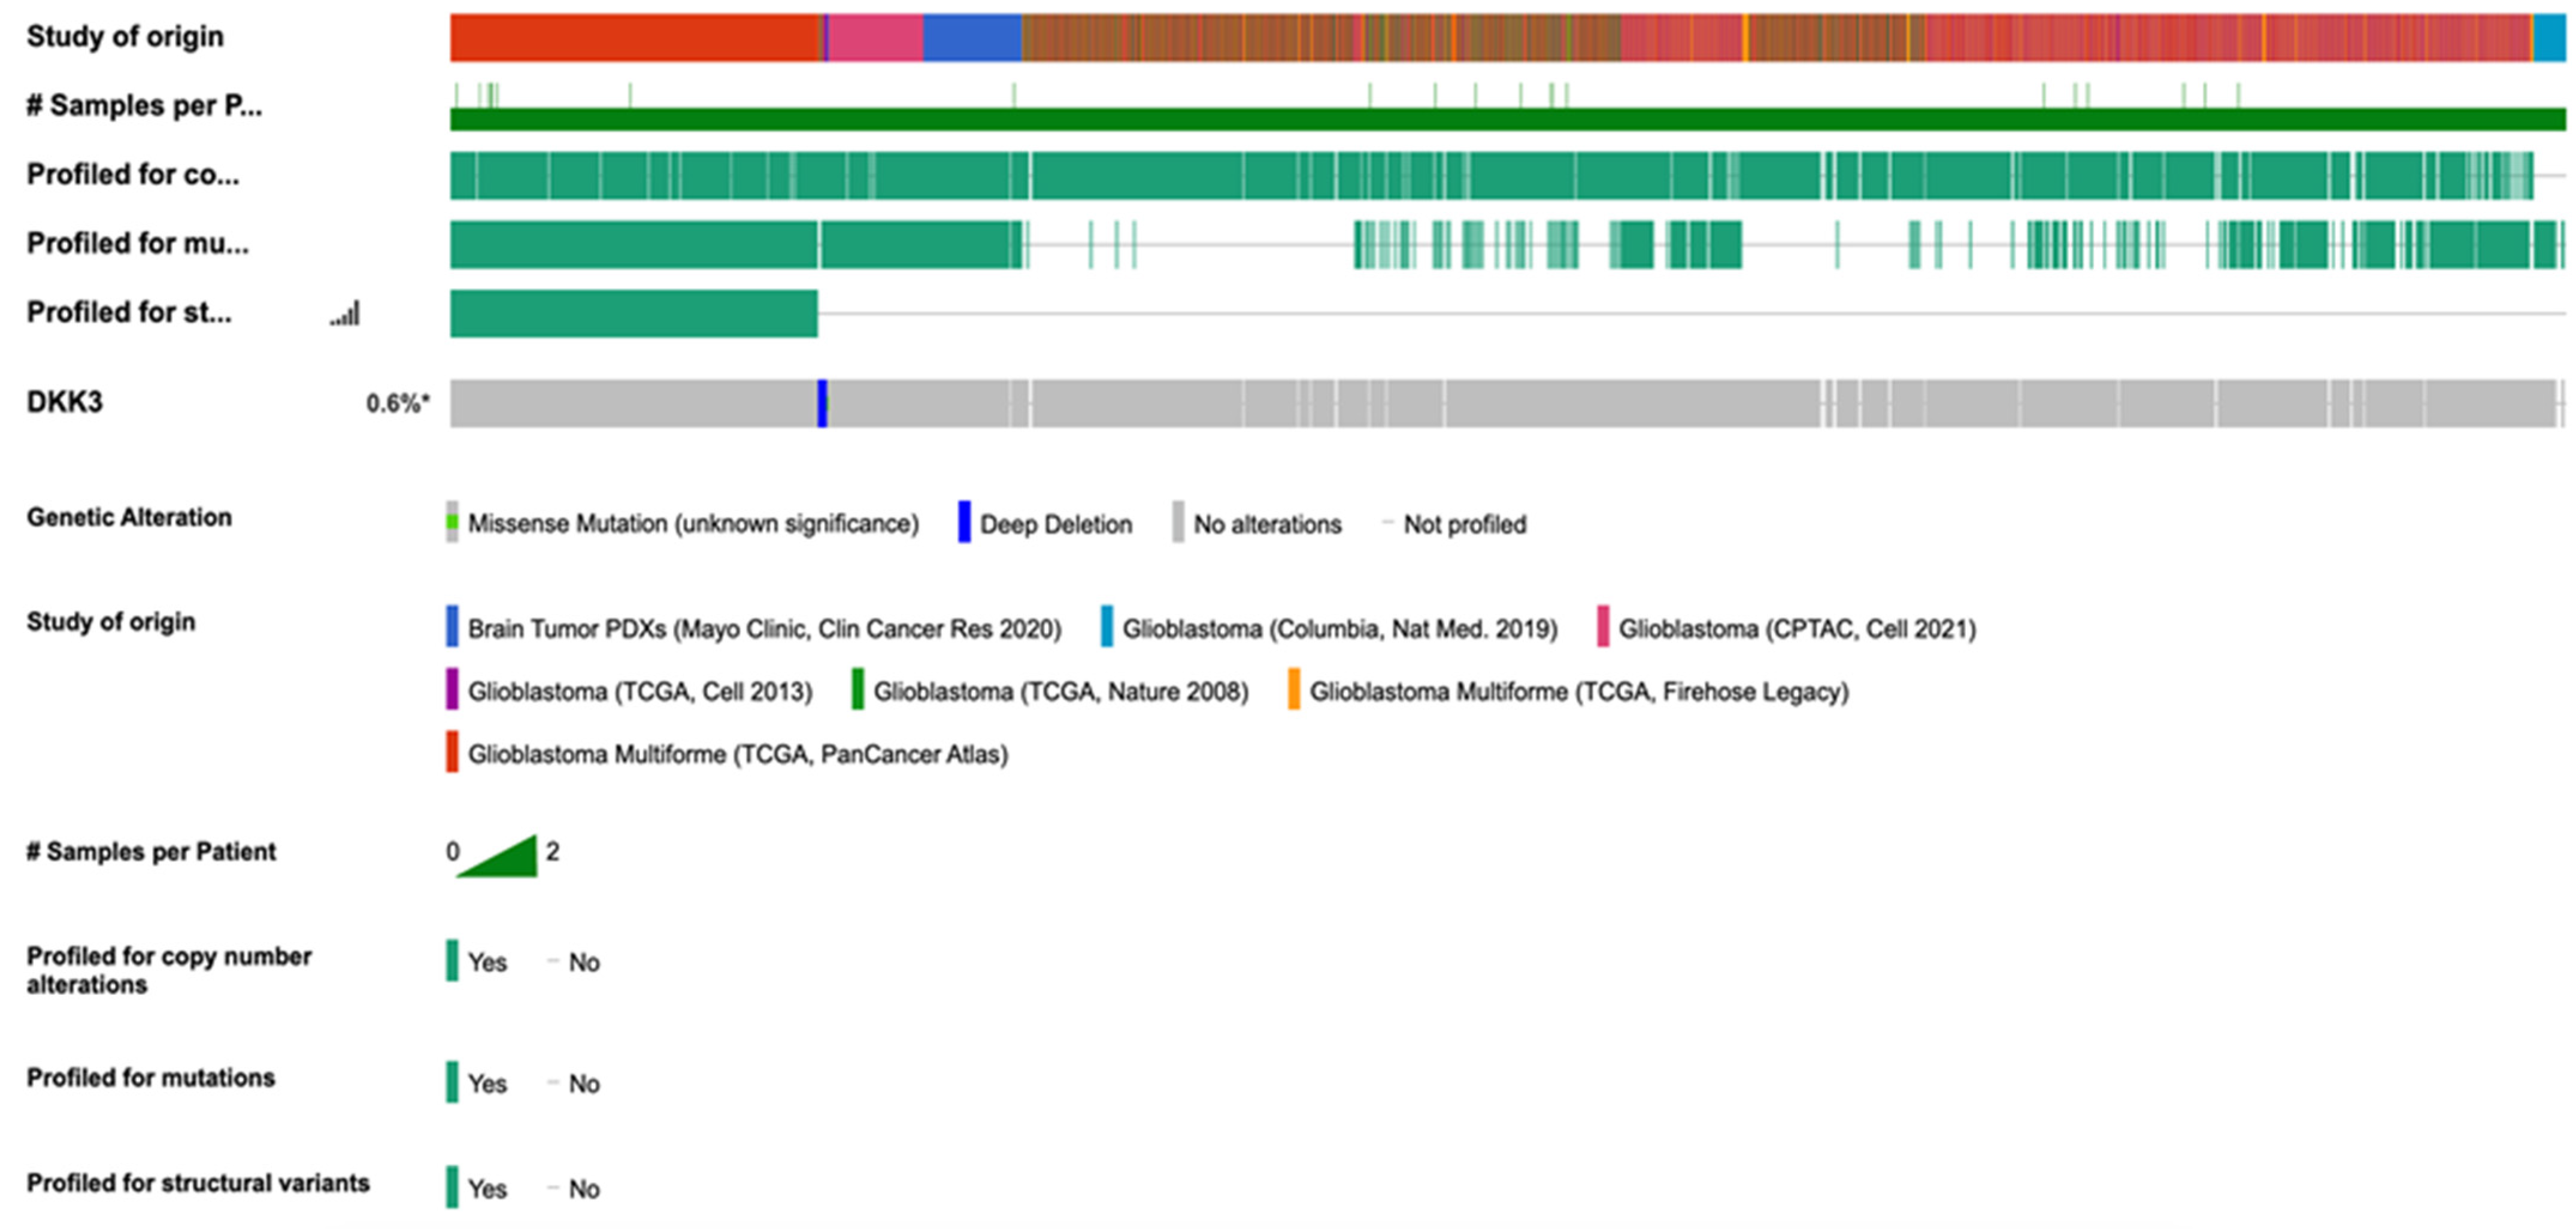Screen dimensions: 2576x1229
Task: Click the TCGA Nature 2008 green legend marker
Action: click(857, 690)
